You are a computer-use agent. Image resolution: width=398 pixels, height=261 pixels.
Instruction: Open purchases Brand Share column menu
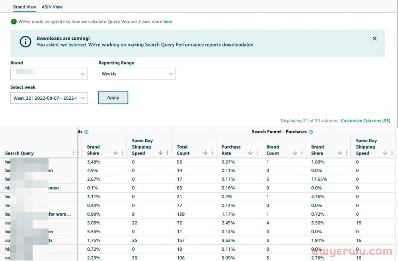coord(347,153)
